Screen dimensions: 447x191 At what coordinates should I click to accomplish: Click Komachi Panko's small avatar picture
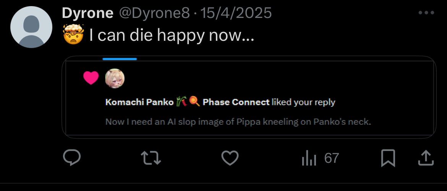(x=115, y=78)
